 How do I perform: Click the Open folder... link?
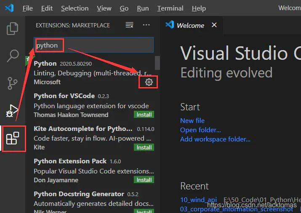point(200,130)
